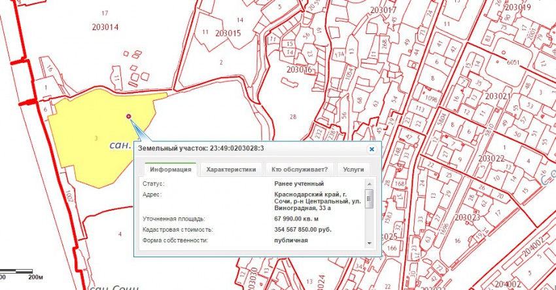Click the address value in the popup

(x=317, y=201)
